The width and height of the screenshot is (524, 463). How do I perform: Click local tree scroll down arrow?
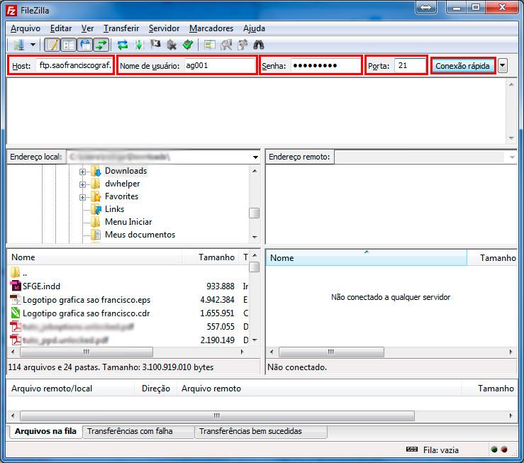[255, 238]
